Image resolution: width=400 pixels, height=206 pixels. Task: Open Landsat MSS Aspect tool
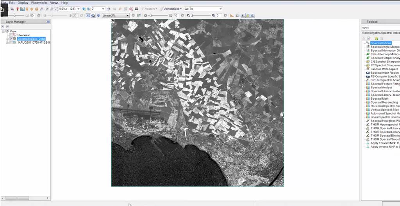tap(384, 69)
